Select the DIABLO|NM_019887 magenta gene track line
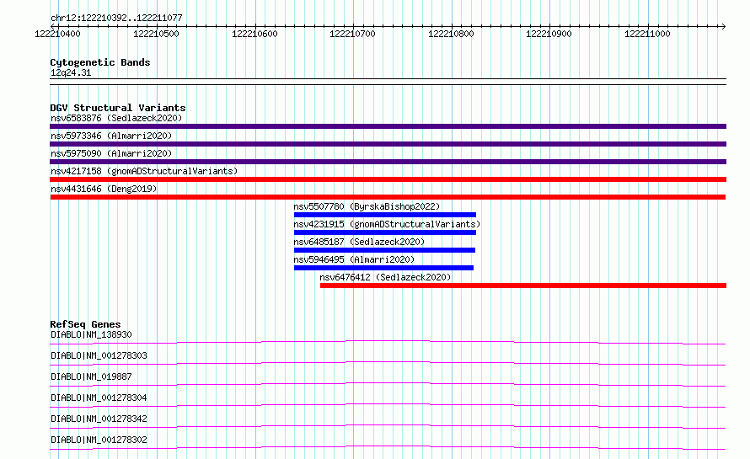 click(388, 384)
